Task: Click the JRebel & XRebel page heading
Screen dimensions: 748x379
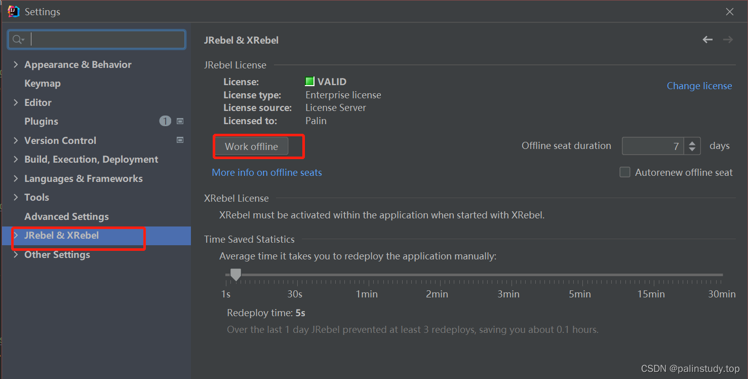Action: click(x=241, y=40)
